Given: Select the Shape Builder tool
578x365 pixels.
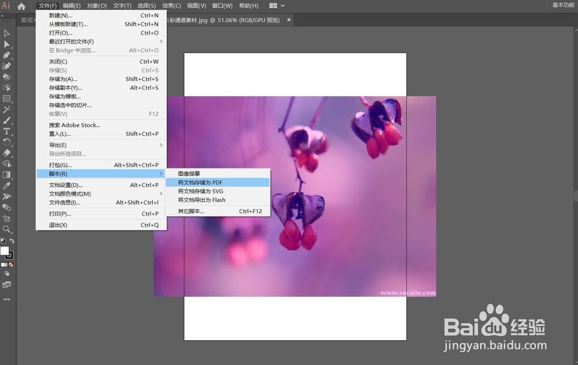Looking at the screenshot, I should coord(6,164).
